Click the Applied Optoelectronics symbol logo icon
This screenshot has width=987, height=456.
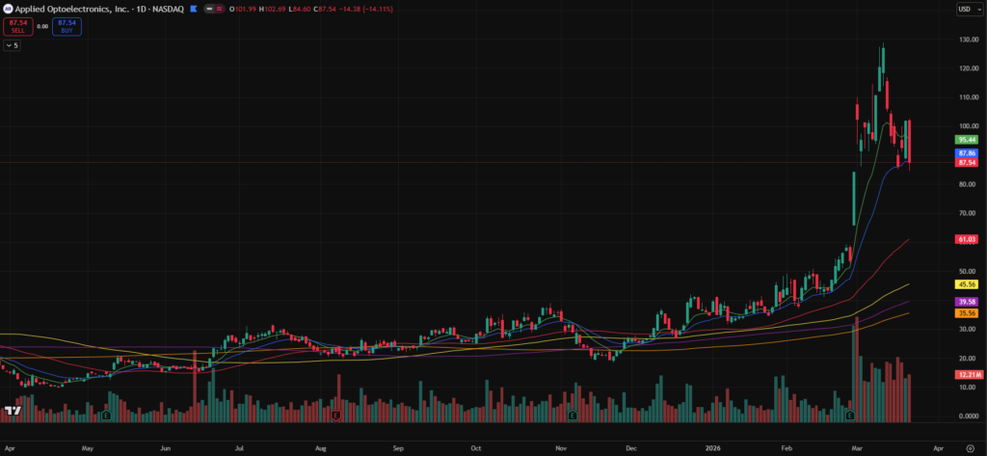pos(8,9)
